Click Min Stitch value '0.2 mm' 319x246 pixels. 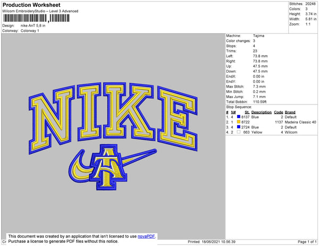[x=259, y=92]
